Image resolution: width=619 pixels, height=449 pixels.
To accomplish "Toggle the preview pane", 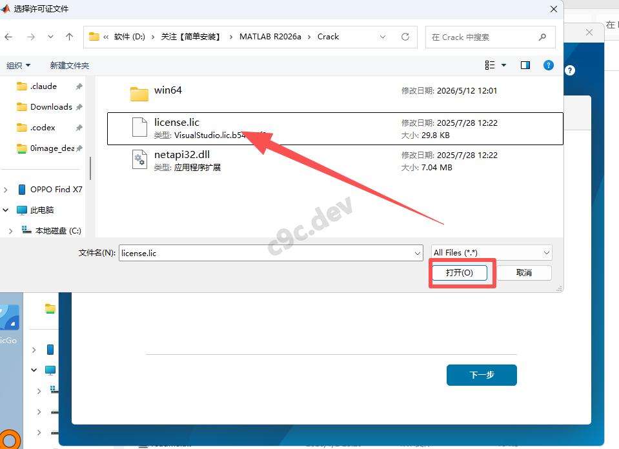I will click(525, 65).
